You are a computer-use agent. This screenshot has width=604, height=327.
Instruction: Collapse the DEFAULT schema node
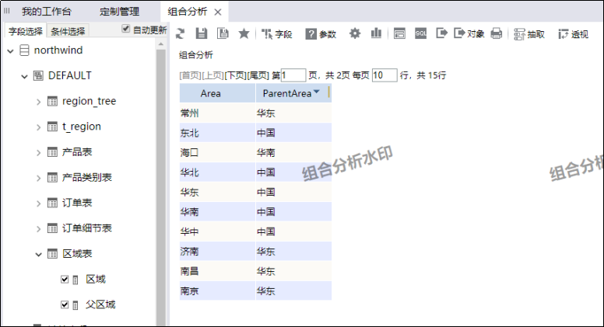pos(24,76)
